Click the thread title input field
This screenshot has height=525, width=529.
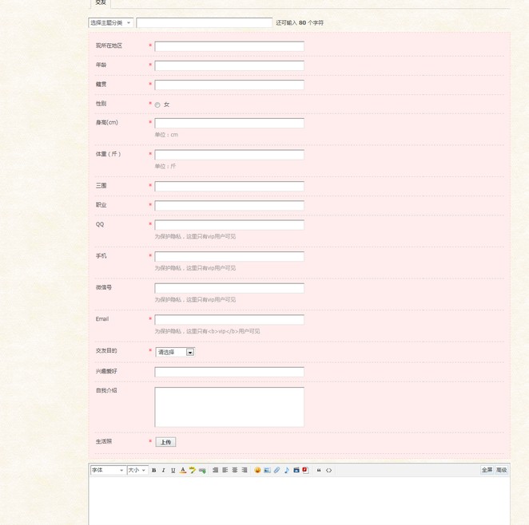[204, 23]
